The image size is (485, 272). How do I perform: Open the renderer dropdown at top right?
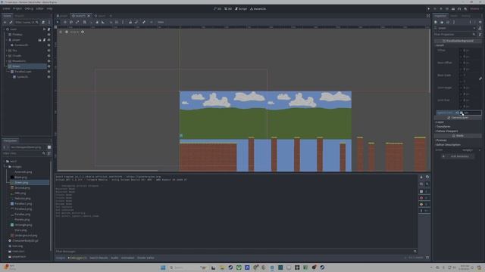coord(477,9)
